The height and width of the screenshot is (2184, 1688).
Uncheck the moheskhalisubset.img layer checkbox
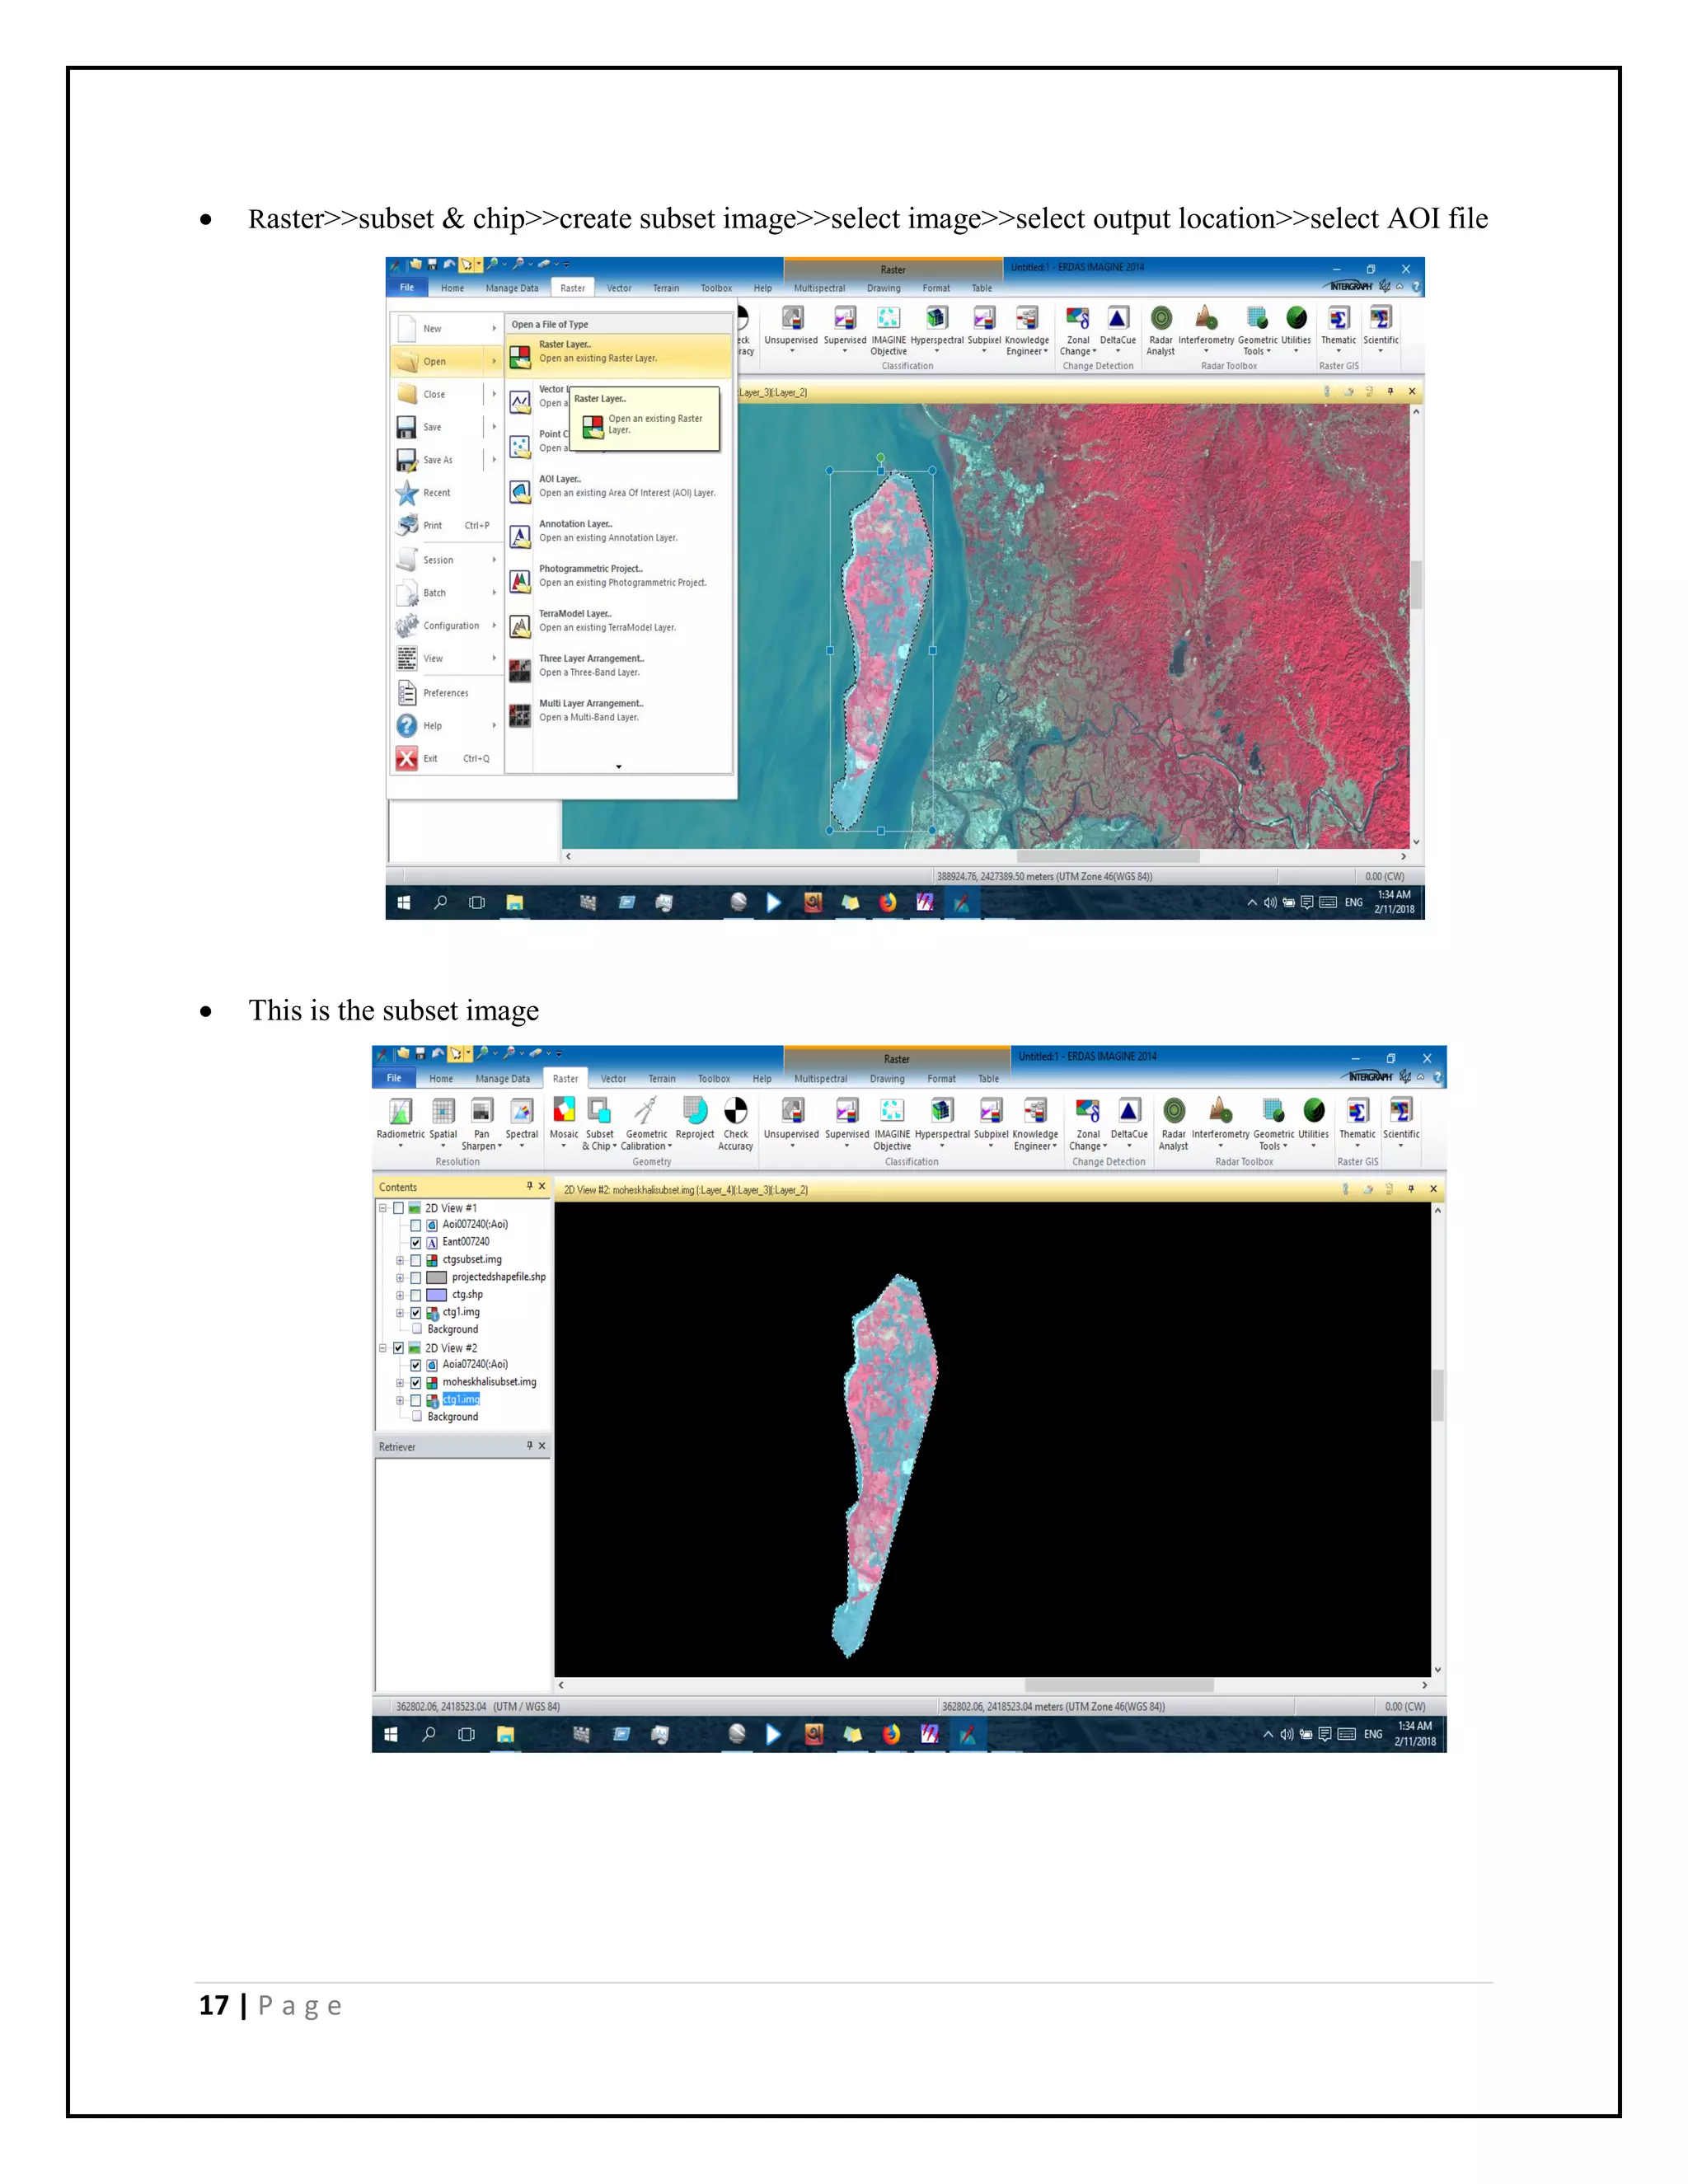(416, 1382)
